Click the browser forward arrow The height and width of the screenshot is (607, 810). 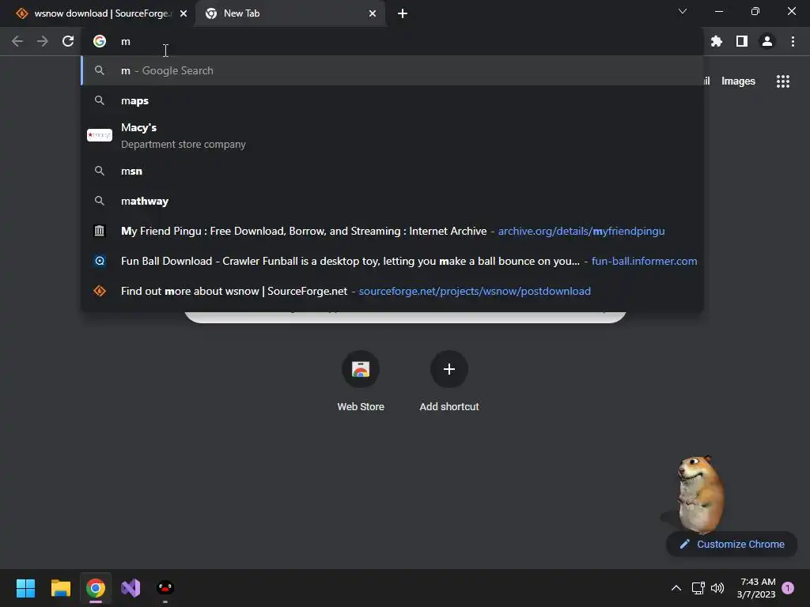click(43, 41)
